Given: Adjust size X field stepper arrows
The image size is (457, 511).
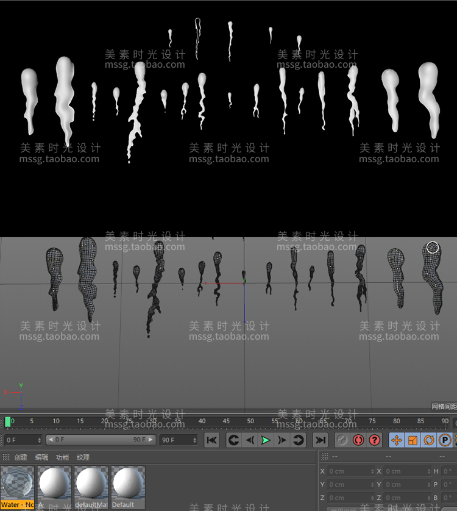Looking at the screenshot, I should [429, 471].
